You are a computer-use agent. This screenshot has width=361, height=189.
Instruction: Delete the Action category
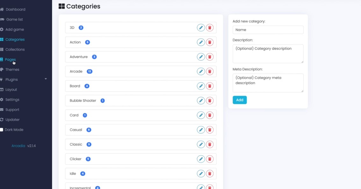pos(210,42)
